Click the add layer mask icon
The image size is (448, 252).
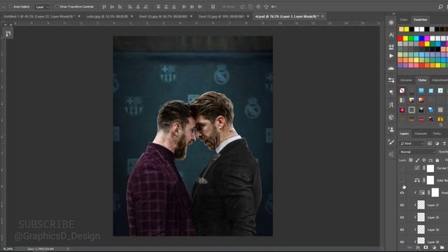point(426,247)
